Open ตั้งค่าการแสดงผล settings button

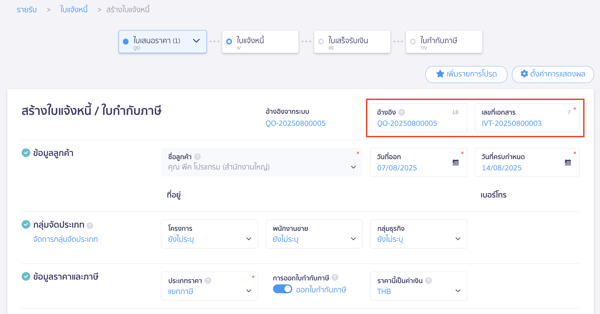pos(553,74)
